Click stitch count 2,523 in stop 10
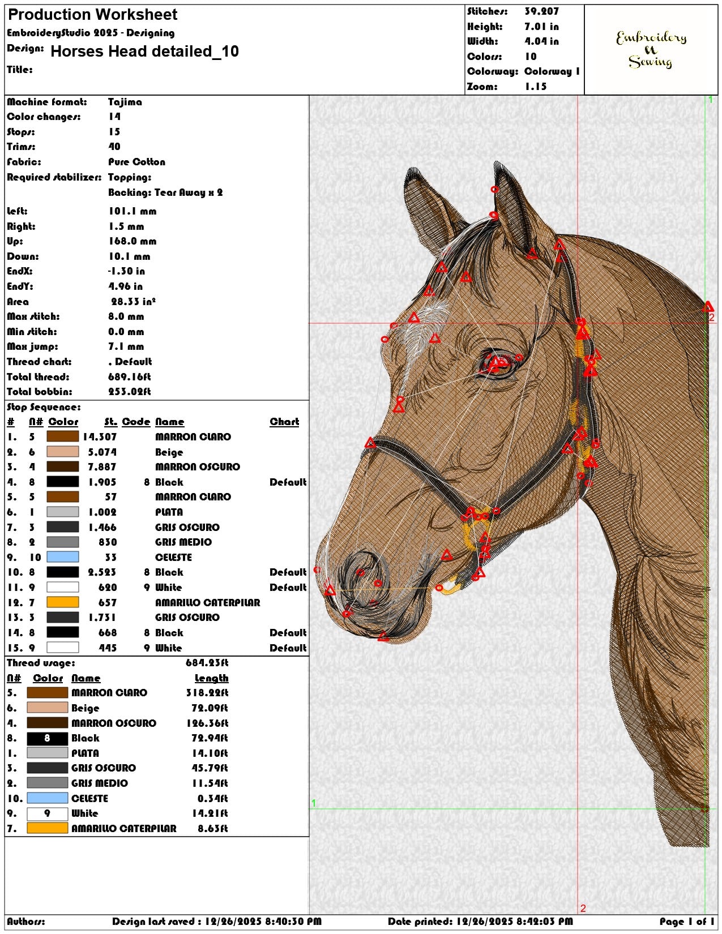Viewport: 722px width, 934px height. (x=102, y=572)
